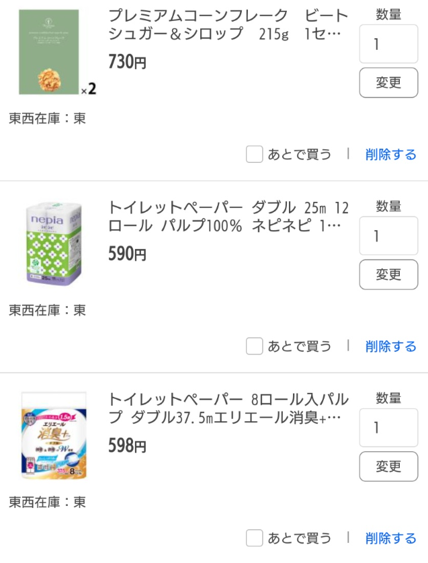The width and height of the screenshot is (428, 563).
Task: Click the 598円 price text
Action: pyautogui.click(x=128, y=445)
